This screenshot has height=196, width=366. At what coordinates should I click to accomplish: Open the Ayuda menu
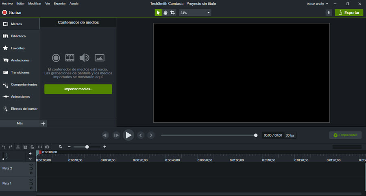74,4
